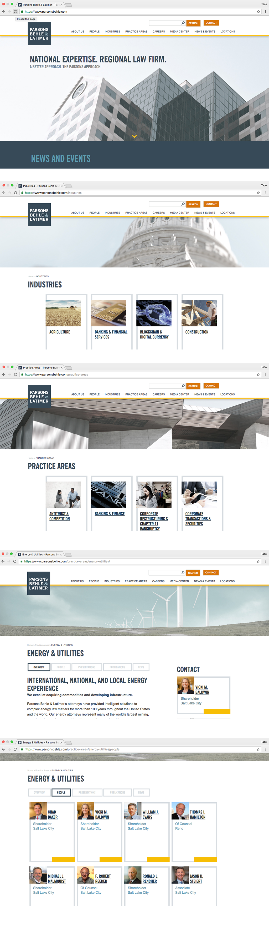Open THOMAS I. HAMILTON's profile link
269x932 pixels.
[197, 815]
